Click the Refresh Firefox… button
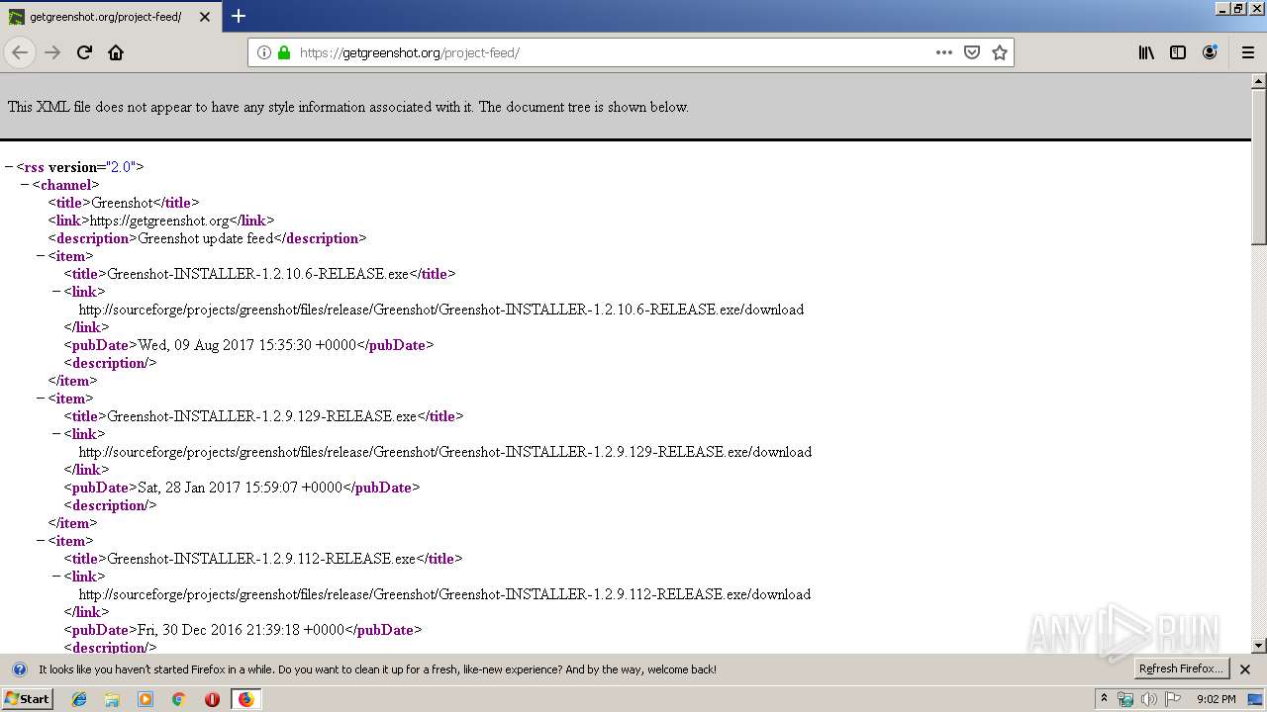This screenshot has width=1267, height=712. (1181, 669)
